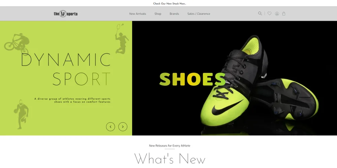
Task: Open the user account icon
Action: pos(277,14)
